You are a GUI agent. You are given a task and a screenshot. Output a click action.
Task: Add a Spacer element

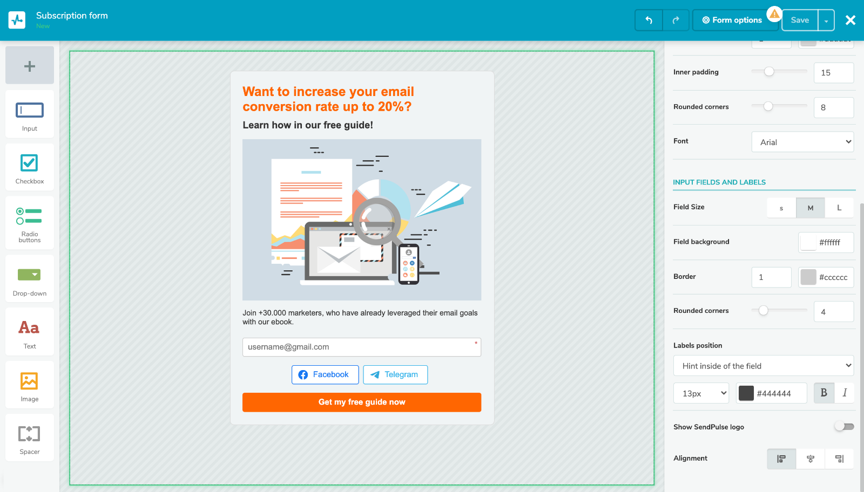click(x=29, y=438)
